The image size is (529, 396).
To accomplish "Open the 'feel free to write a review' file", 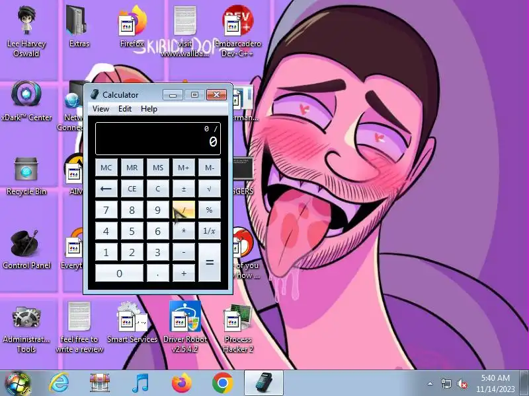I will coord(79,327).
